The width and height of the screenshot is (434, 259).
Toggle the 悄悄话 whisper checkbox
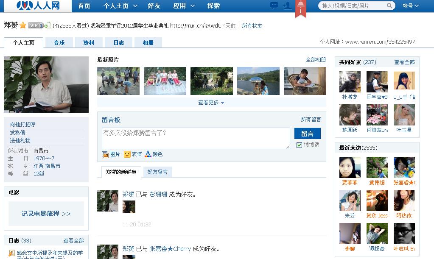pos(300,145)
